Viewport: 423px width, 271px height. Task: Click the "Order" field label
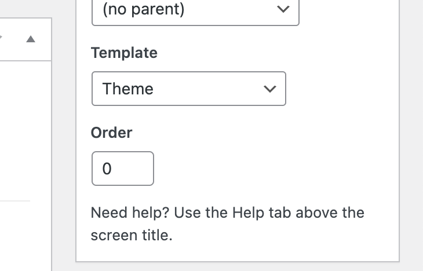click(112, 133)
